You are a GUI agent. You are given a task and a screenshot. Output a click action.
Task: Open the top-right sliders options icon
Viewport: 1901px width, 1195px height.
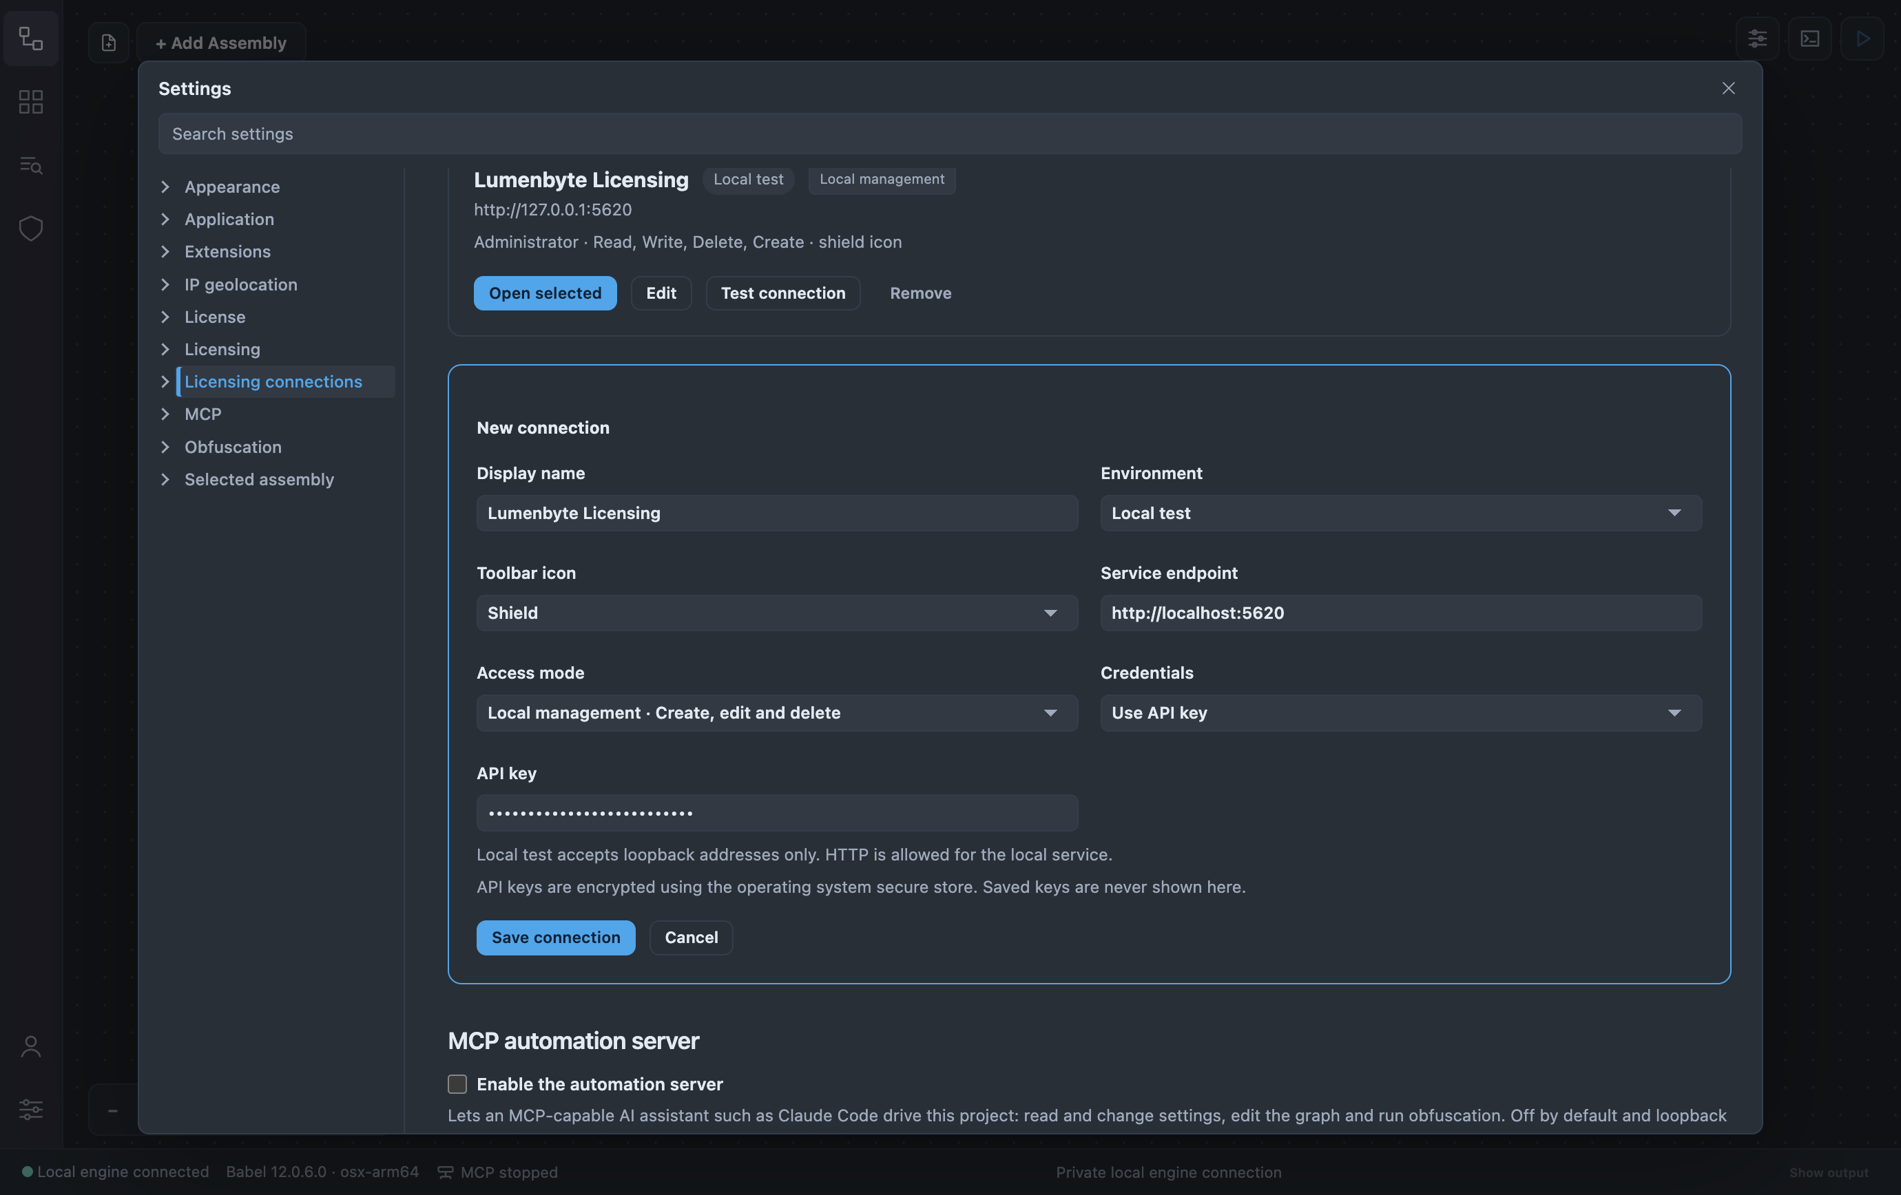pos(1757,38)
